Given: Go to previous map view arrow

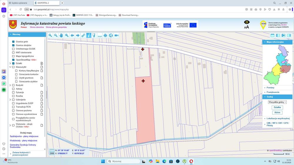Looking at the screenshot, I should click(72, 35).
